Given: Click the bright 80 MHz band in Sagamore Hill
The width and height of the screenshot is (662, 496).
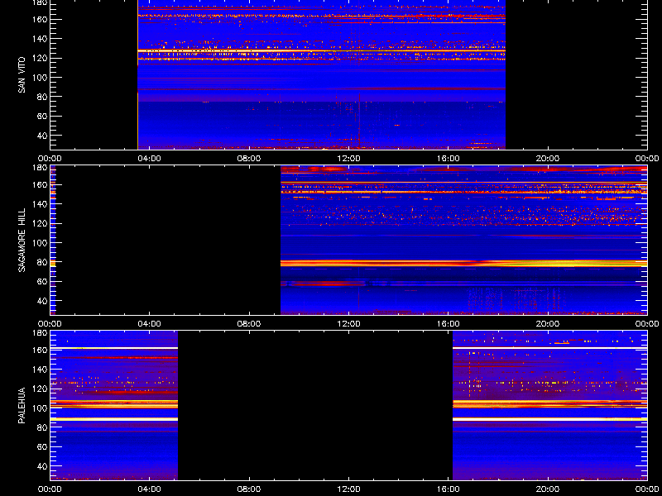Looking at the screenshot, I should (x=463, y=263).
